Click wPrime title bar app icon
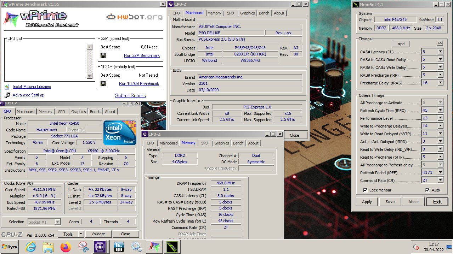 point(4,4)
